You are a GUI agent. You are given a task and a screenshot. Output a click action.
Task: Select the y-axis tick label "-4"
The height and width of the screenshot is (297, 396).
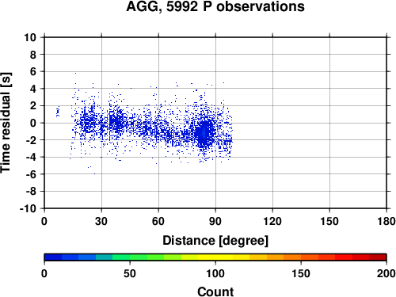pos(31,157)
